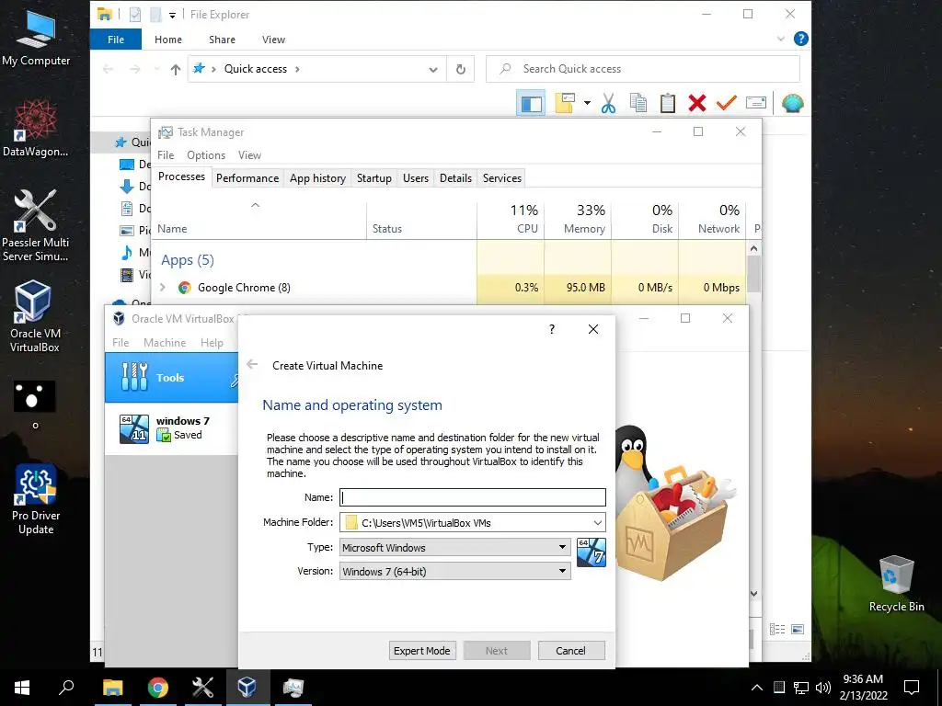Open the Recycle Bin
Screen dimensions: 942x706
pyautogui.click(x=896, y=584)
